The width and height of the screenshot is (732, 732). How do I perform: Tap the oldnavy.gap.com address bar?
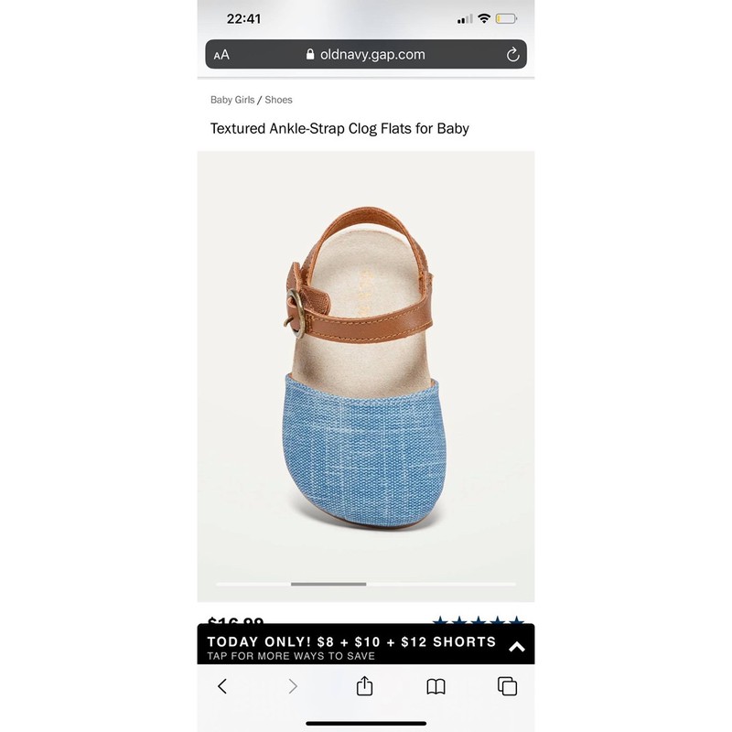tap(366, 54)
